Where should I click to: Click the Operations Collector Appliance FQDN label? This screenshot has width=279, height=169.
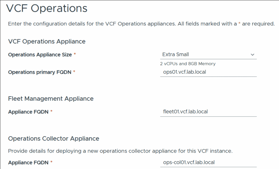tap(28, 162)
